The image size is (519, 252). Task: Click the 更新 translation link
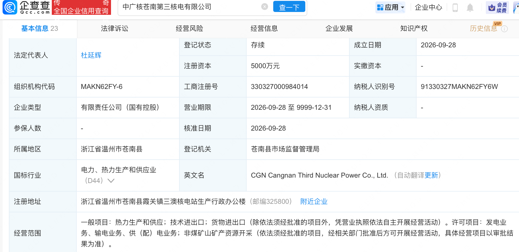(431, 175)
